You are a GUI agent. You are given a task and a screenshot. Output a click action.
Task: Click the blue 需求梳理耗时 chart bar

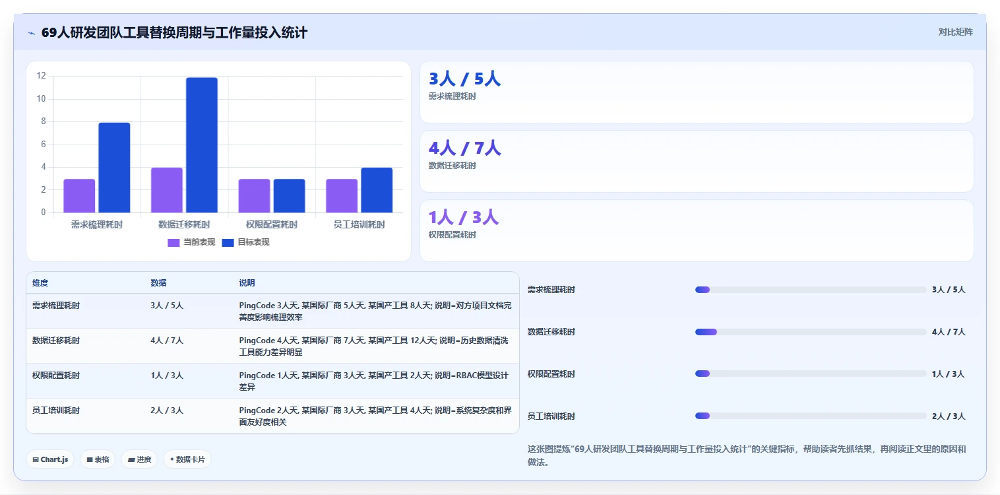click(x=114, y=168)
